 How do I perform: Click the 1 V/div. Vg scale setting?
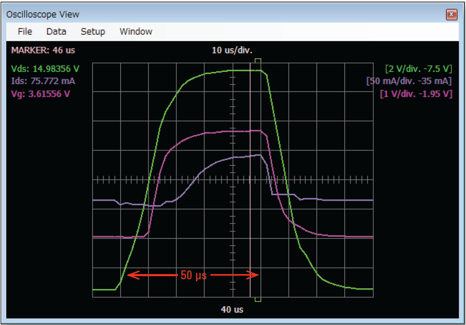(x=416, y=93)
